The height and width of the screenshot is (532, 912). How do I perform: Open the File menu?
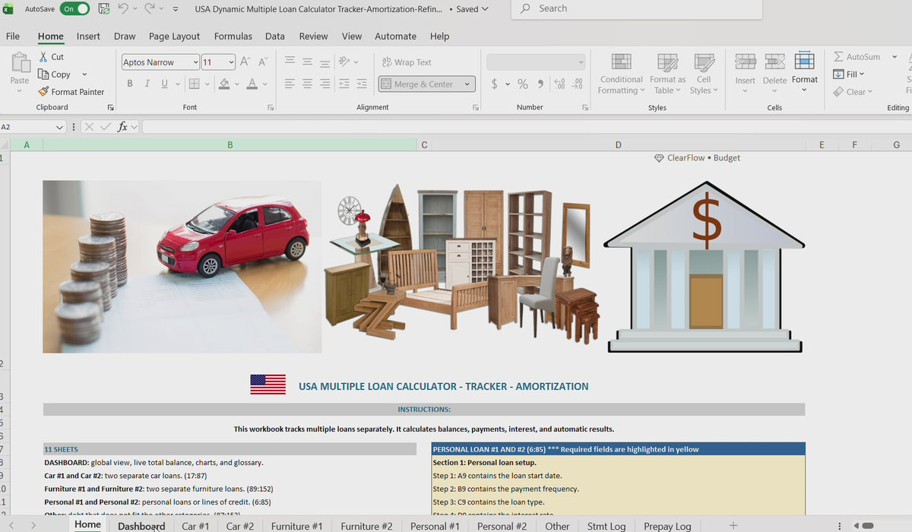[13, 36]
